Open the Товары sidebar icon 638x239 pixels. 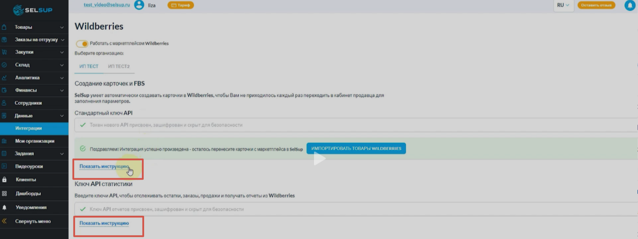4,27
